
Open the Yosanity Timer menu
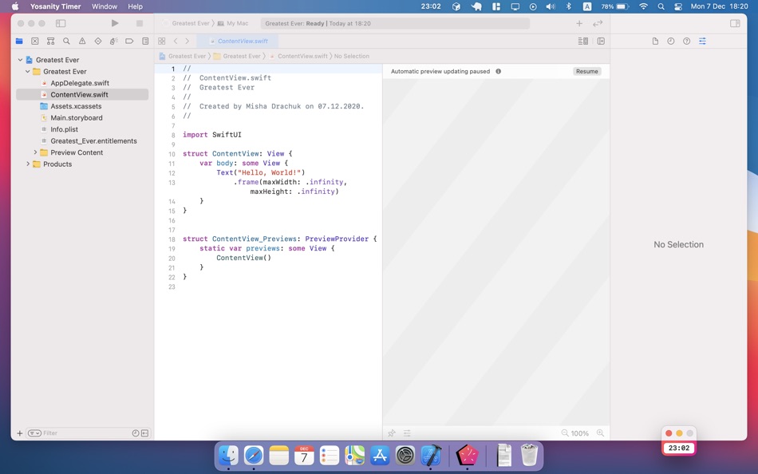coord(56,6)
